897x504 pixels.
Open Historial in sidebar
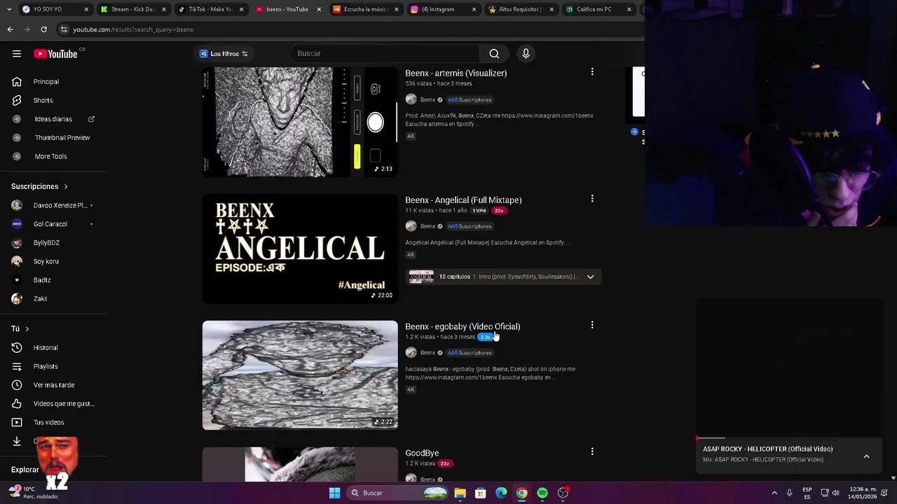pyautogui.click(x=53, y=348)
